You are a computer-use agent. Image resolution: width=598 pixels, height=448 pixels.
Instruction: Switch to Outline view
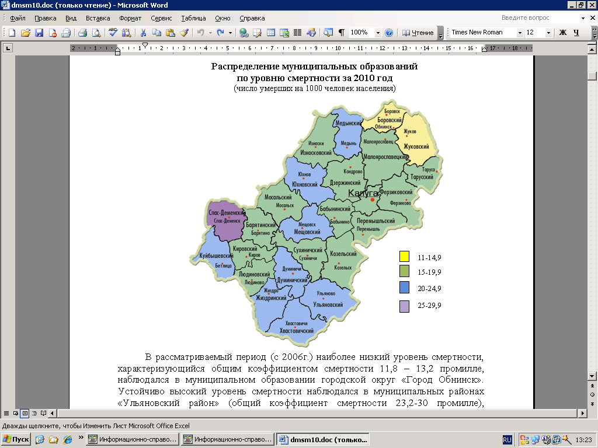[x=34, y=413]
